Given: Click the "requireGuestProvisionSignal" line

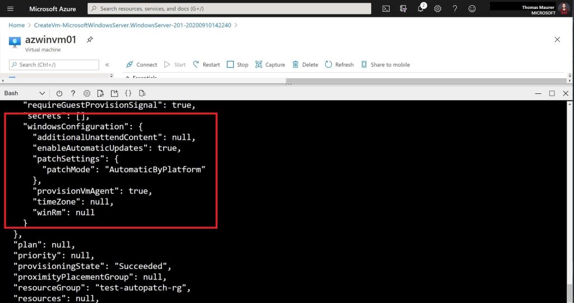Looking at the screenshot, I should pyautogui.click(x=109, y=105).
